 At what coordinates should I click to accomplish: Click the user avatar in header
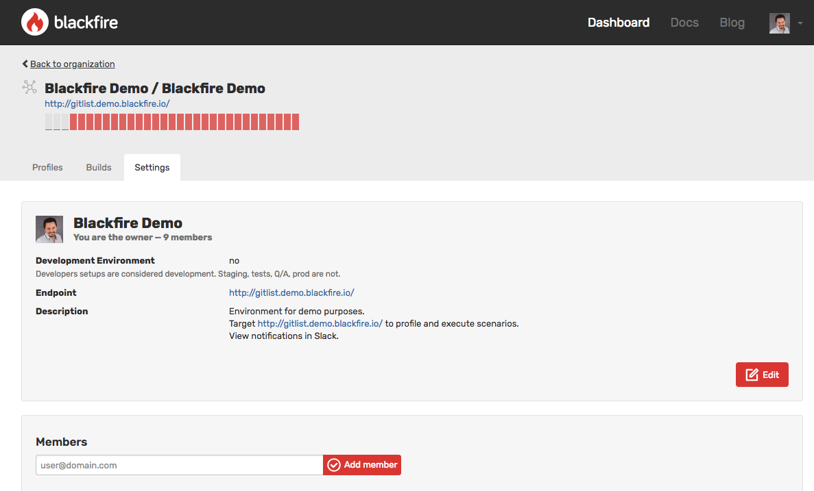pyautogui.click(x=779, y=23)
